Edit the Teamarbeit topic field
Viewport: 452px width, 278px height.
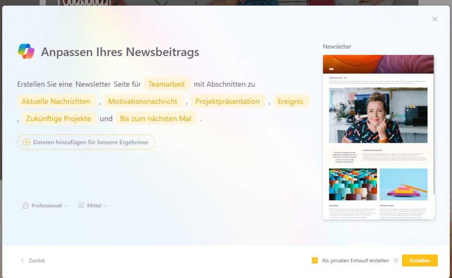(167, 84)
